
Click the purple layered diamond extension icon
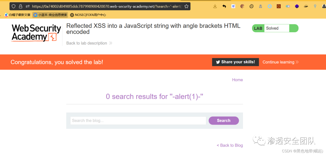(x=297, y=6)
